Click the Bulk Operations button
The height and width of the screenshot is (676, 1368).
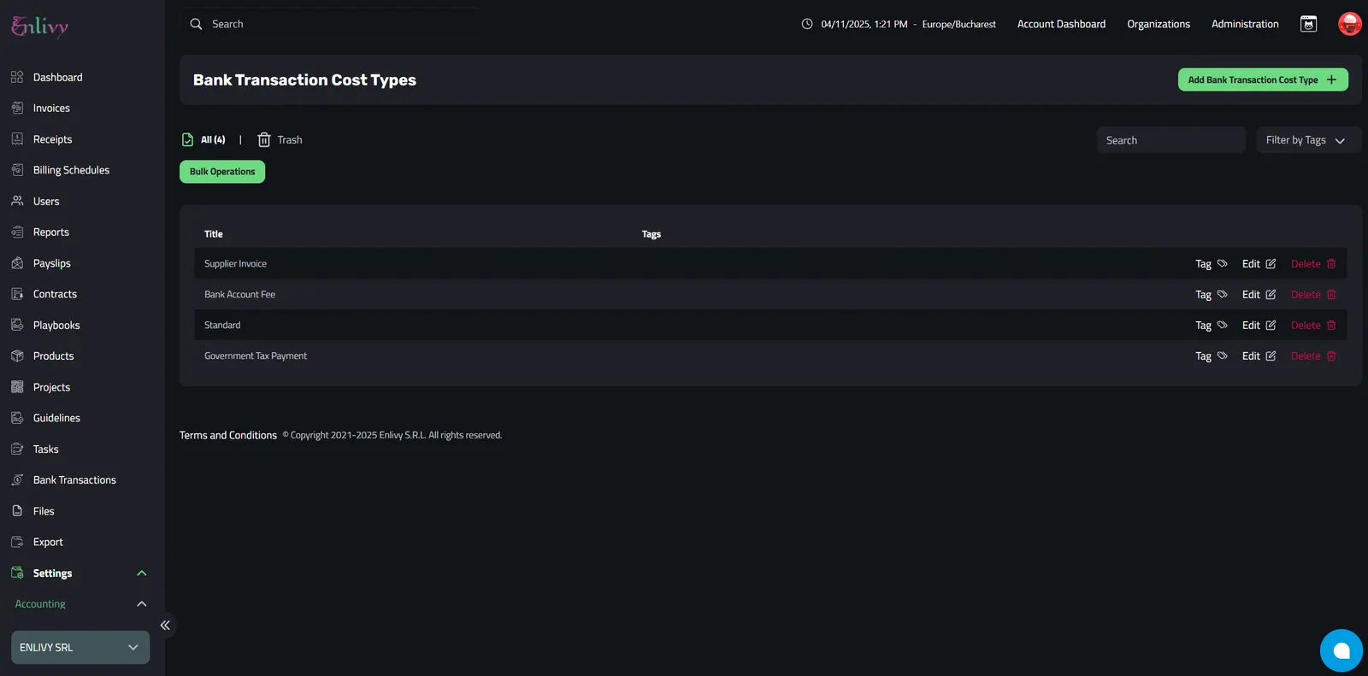[222, 172]
